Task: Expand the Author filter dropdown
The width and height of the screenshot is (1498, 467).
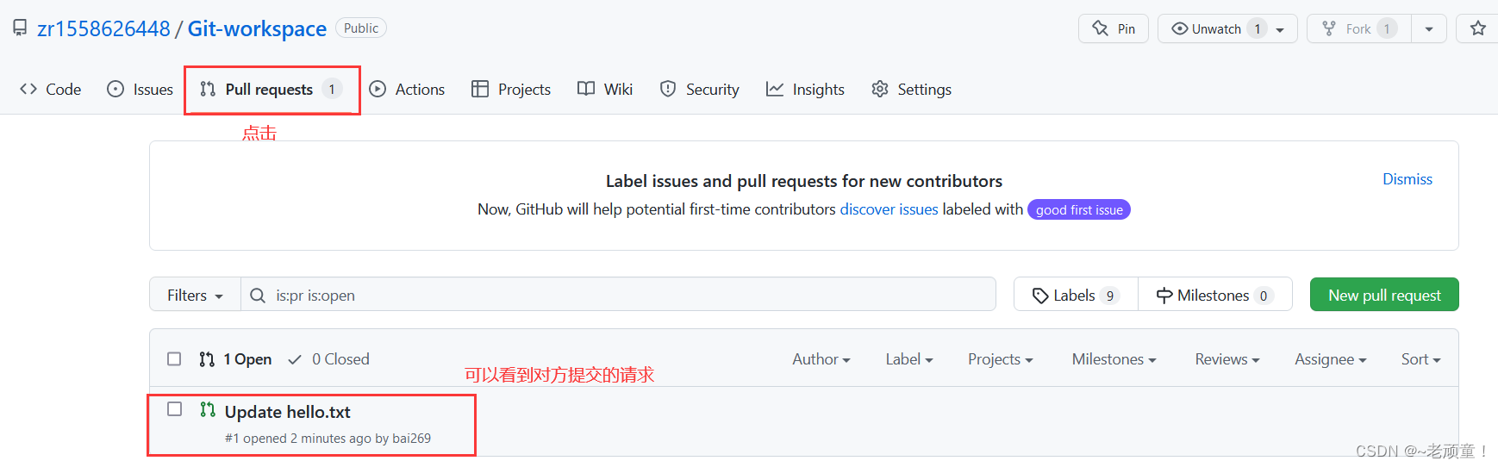Action: [821, 359]
